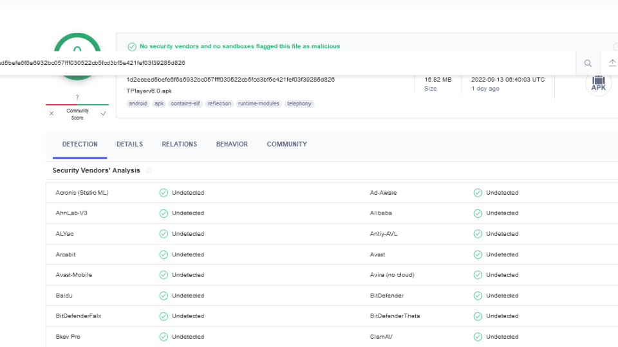Screen dimensions: 618x347
Task: Click Undetected check icon for Avast
Action: pos(478,254)
